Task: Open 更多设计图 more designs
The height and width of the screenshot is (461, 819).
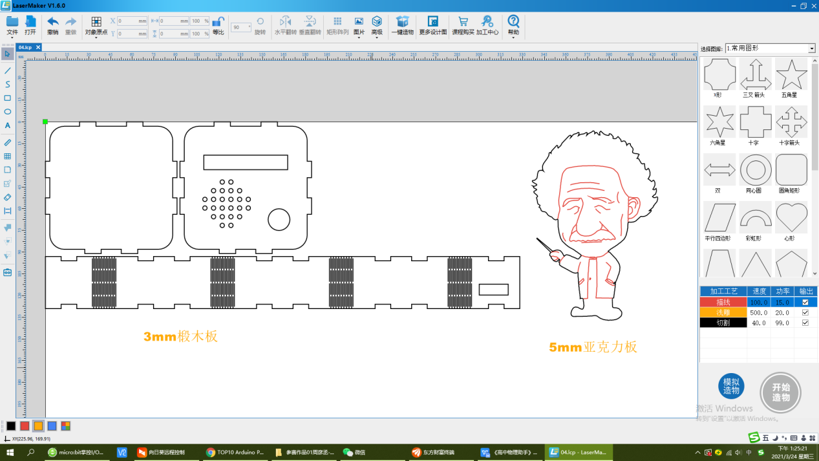Action: 432,22
